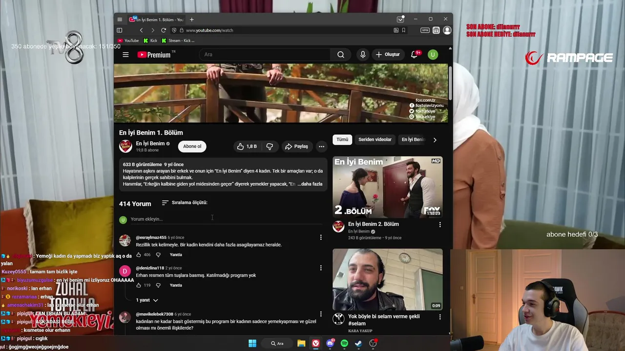Click the Yorum ekleyin comment field
The image size is (625, 351).
point(226,219)
